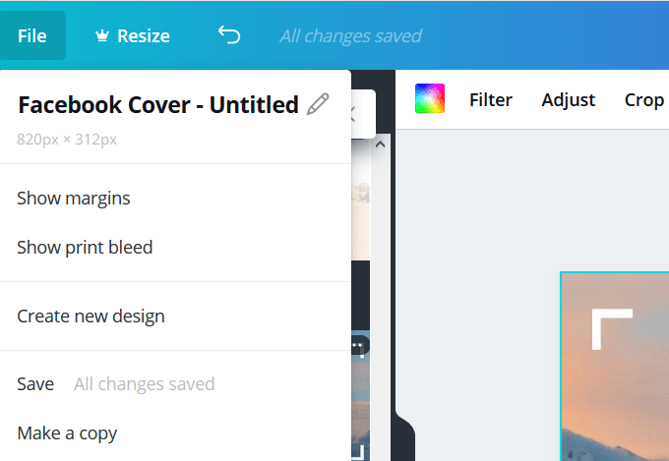Open the Adjust settings
669x461 pixels.
(568, 100)
